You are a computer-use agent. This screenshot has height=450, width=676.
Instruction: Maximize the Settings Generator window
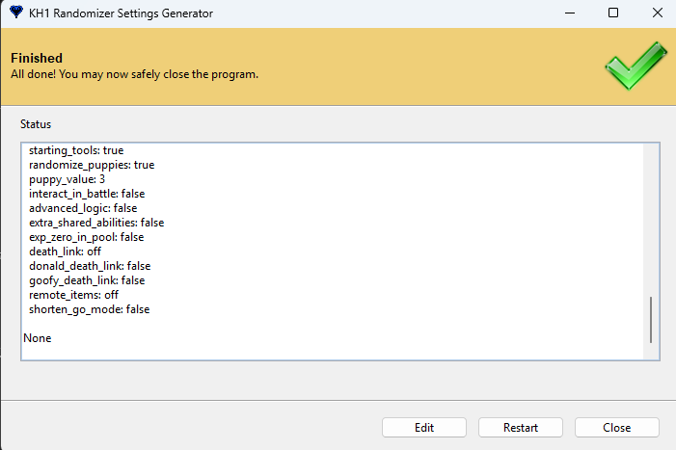613,14
